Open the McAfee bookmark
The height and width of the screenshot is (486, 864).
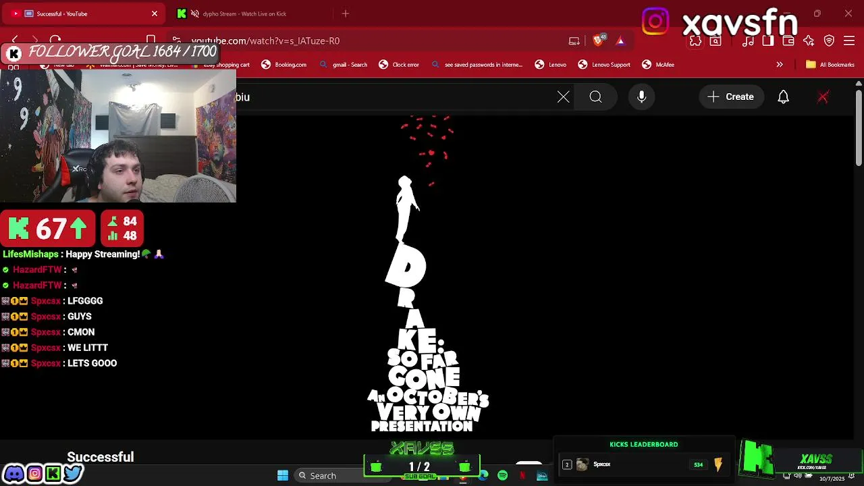coord(657,65)
